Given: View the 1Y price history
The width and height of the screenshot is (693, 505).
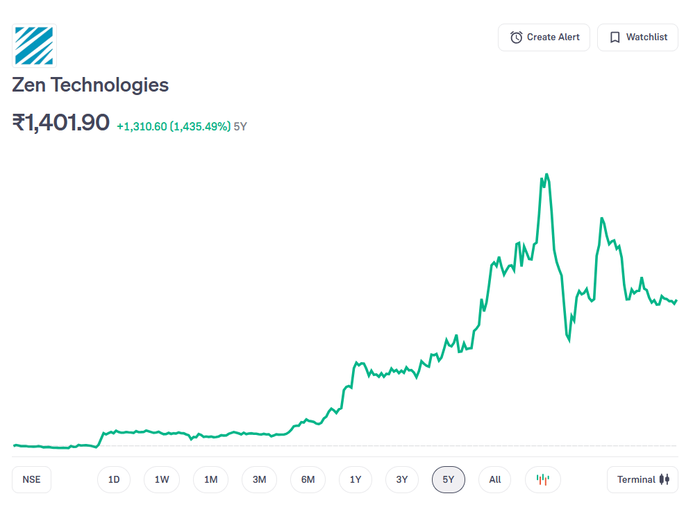Looking at the screenshot, I should pos(356,479).
